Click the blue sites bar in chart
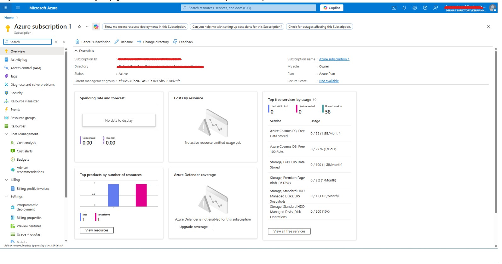Viewport: 502px width, 264px height. pos(113,195)
